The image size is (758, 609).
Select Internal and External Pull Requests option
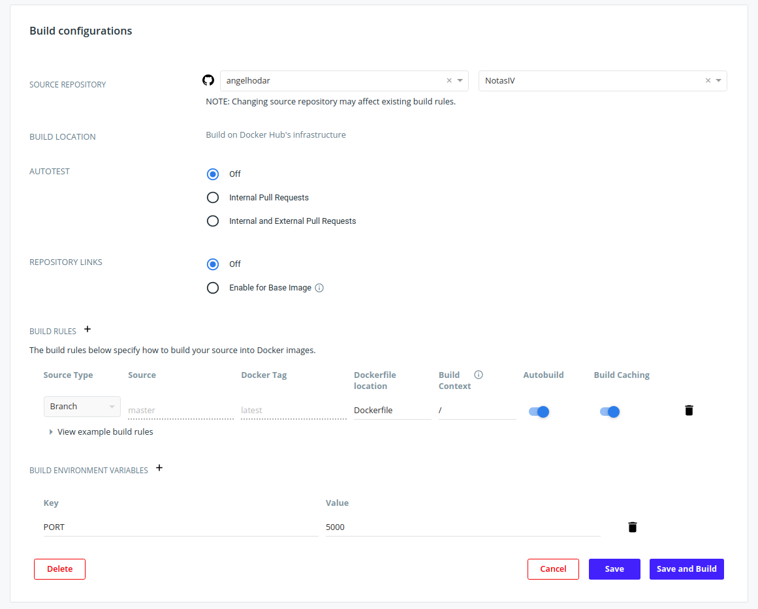click(213, 221)
